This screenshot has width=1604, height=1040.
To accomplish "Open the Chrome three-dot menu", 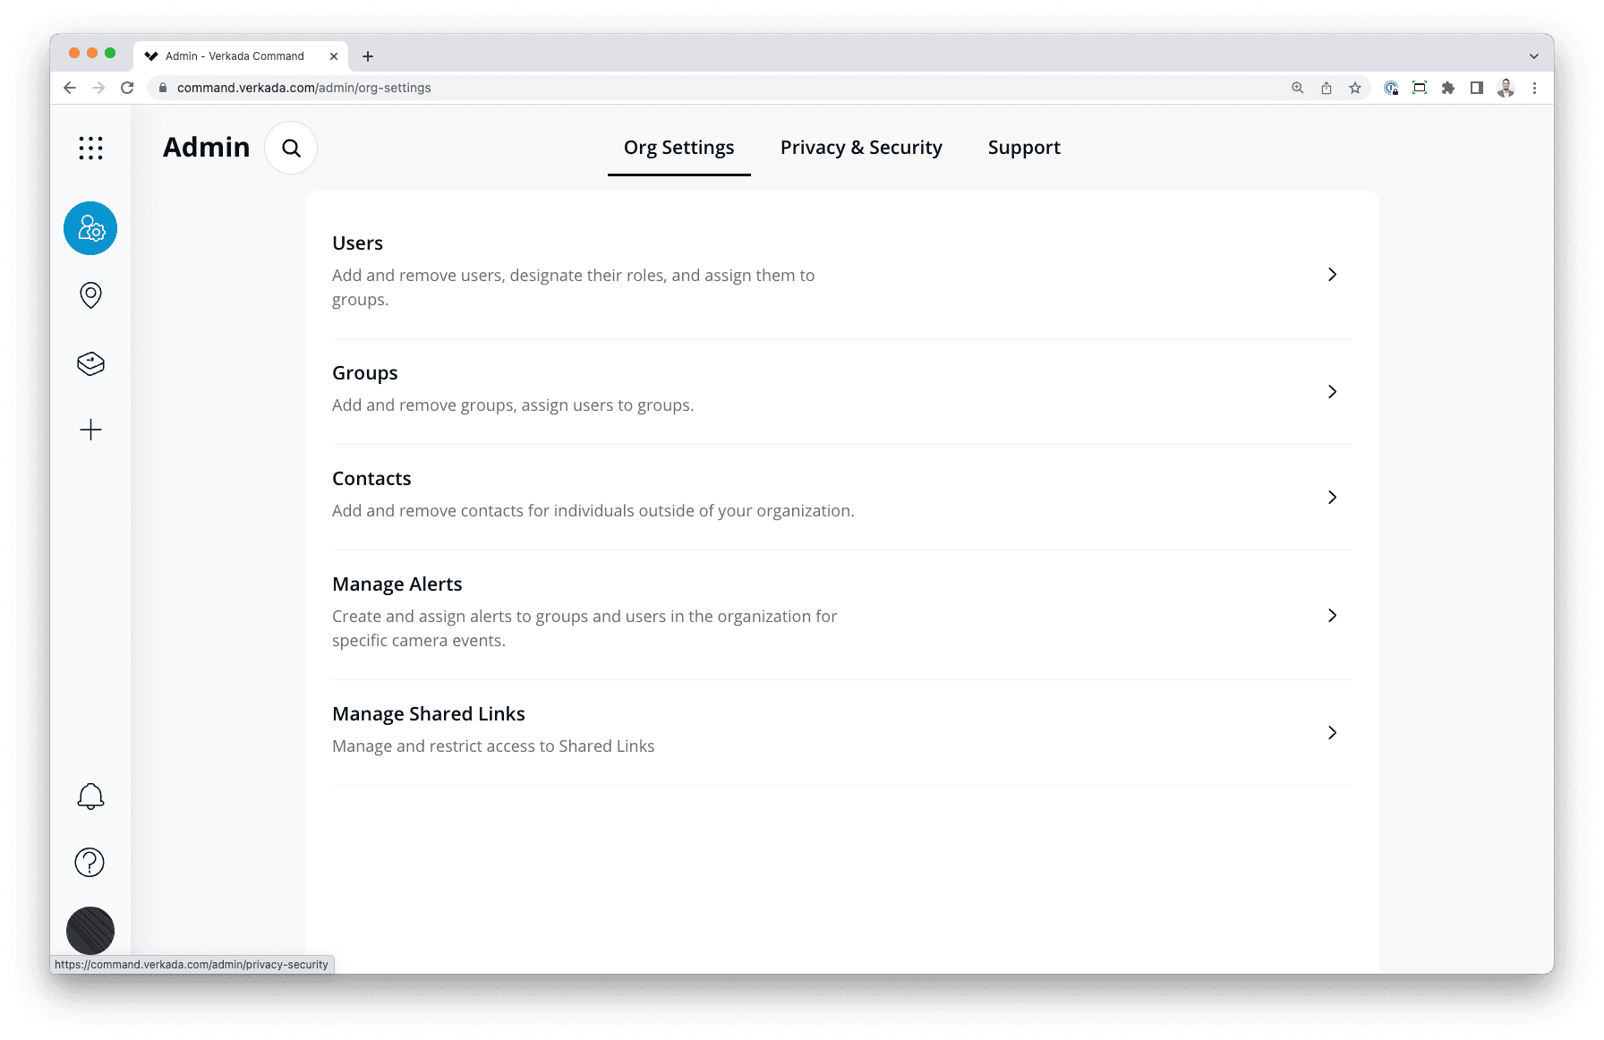I will (1534, 88).
